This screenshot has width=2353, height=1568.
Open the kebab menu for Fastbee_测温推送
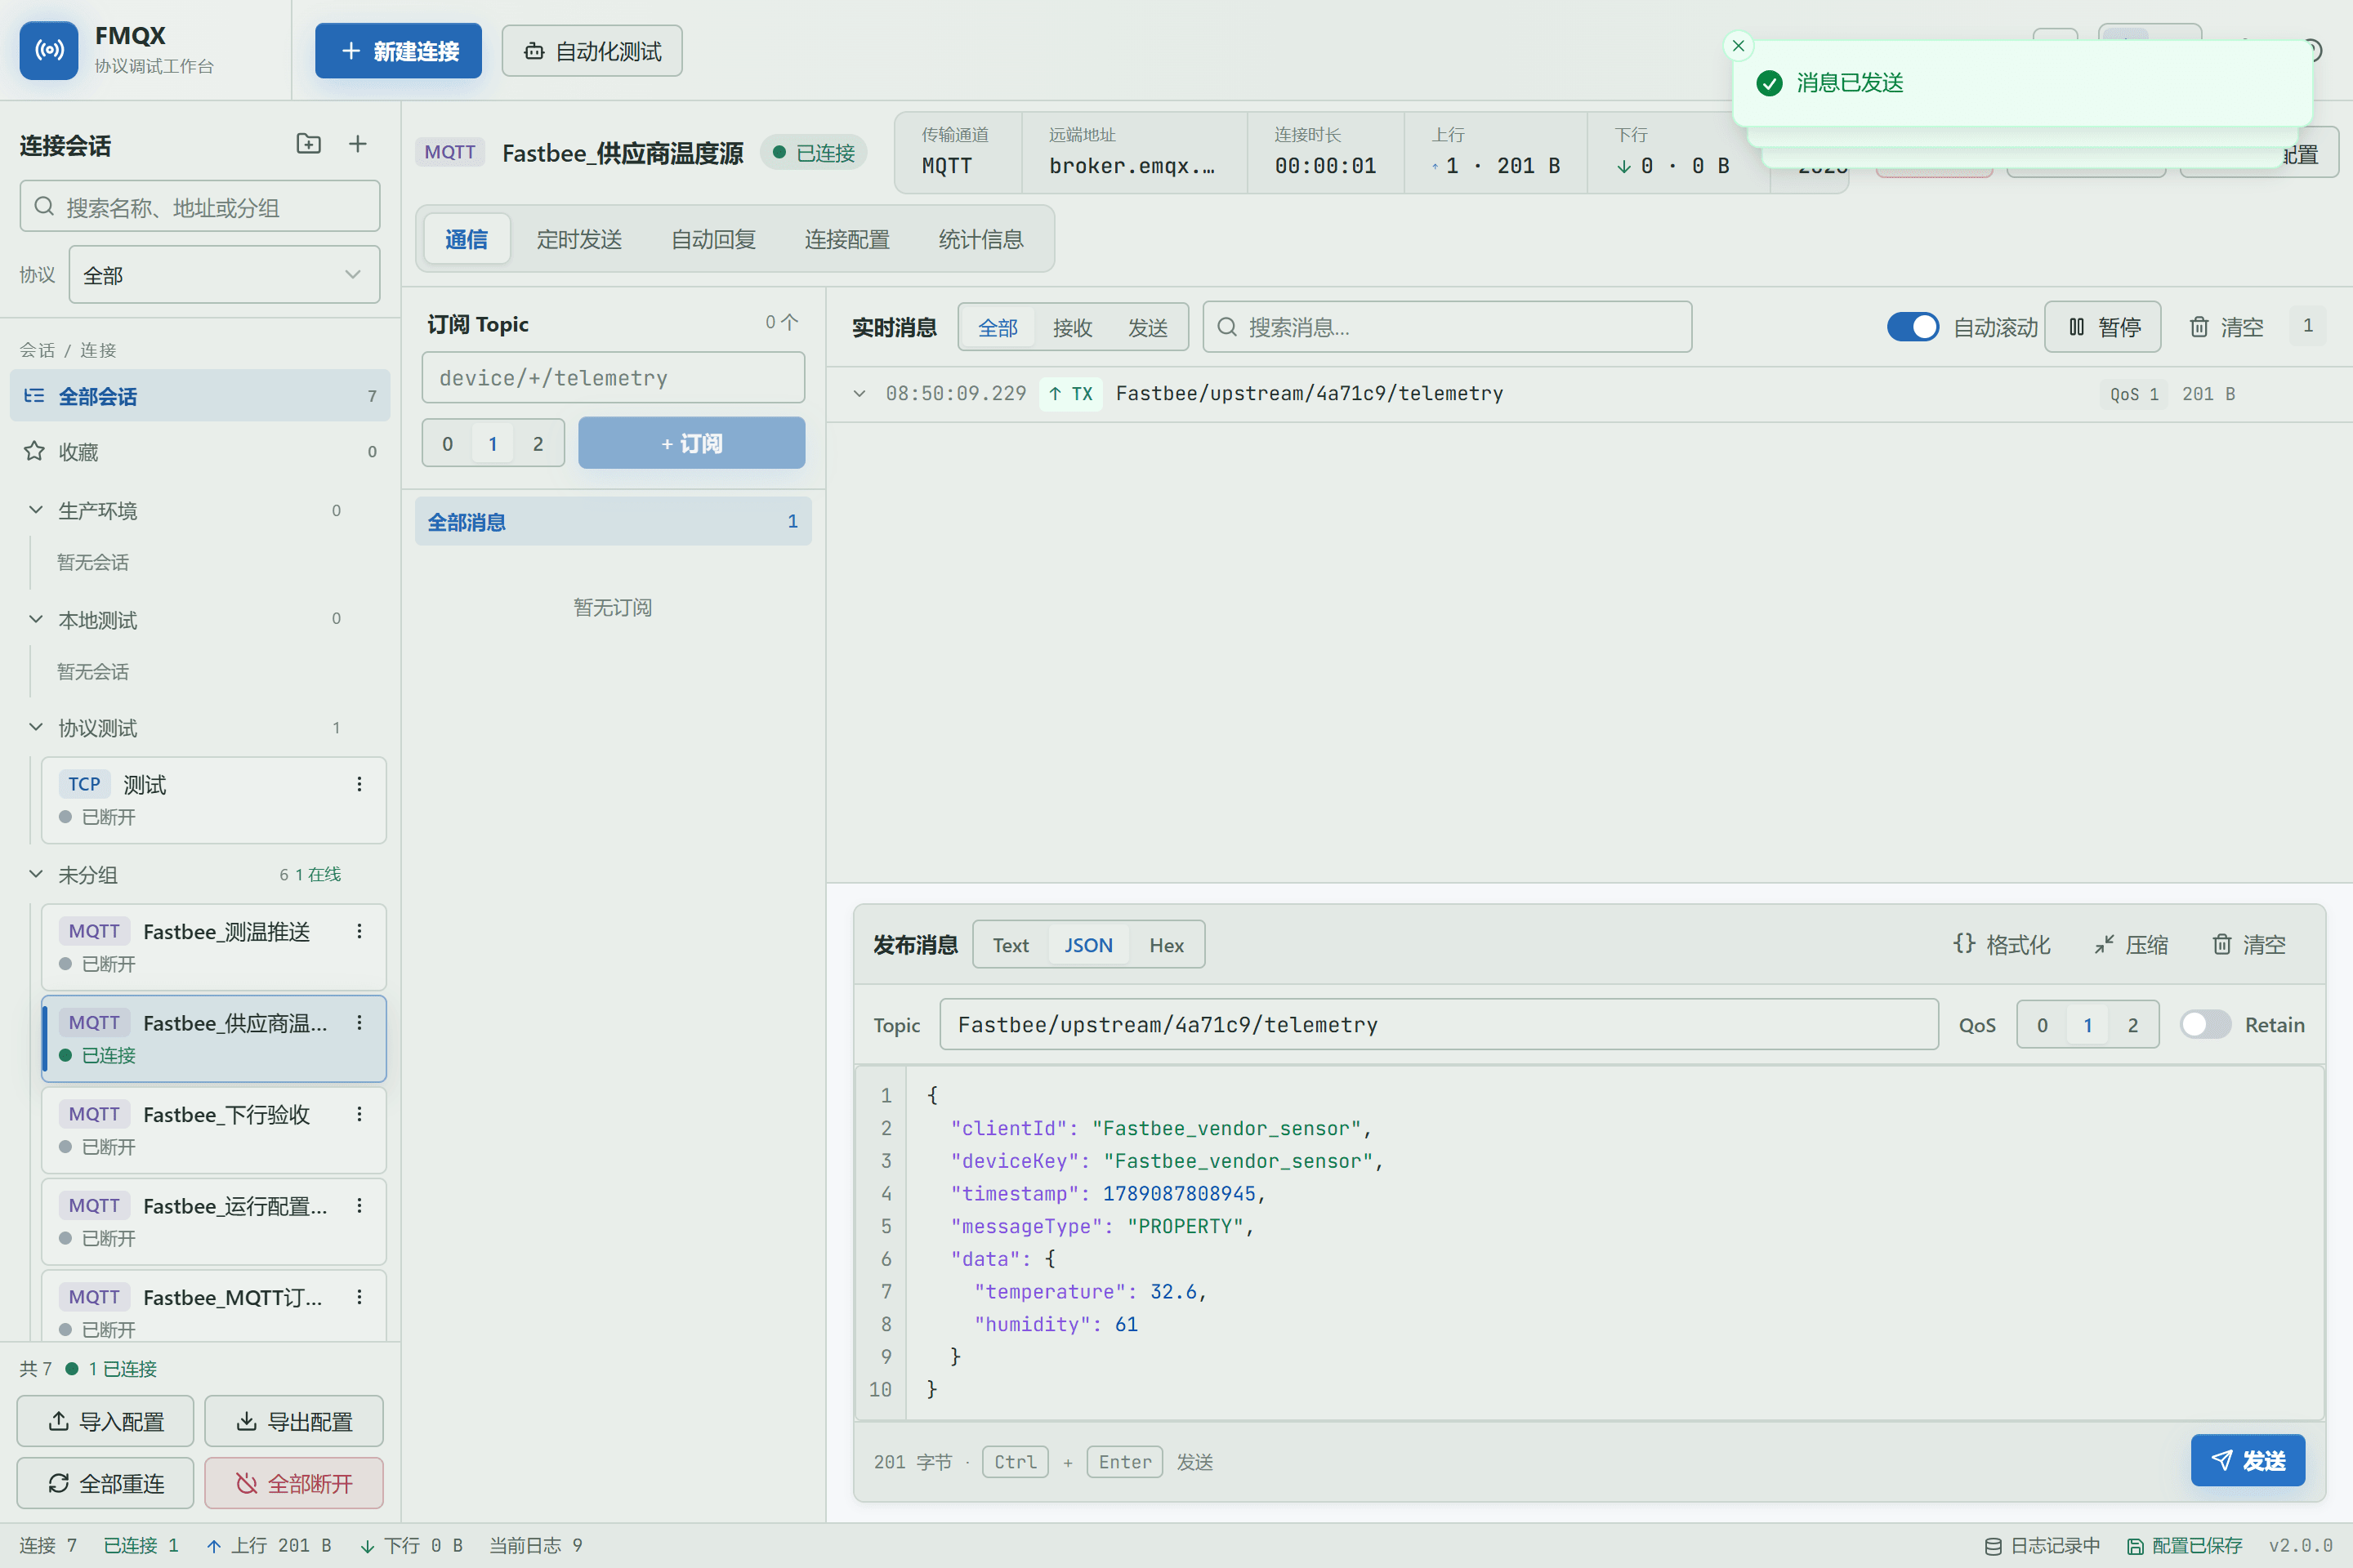pos(359,932)
